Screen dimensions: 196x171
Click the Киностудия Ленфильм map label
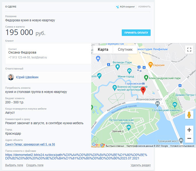(152, 49)
